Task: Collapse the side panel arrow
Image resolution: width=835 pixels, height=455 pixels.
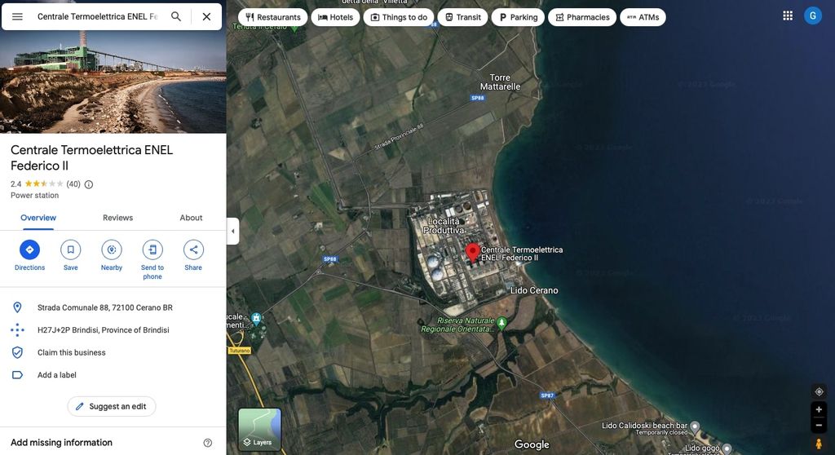Action: 232,231
